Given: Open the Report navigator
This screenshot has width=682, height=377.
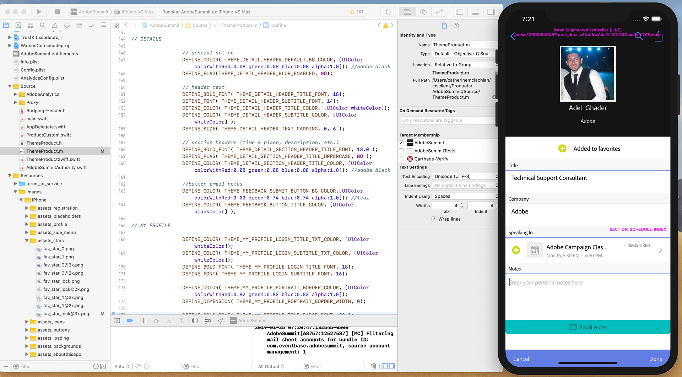Looking at the screenshot, I should 103,25.
